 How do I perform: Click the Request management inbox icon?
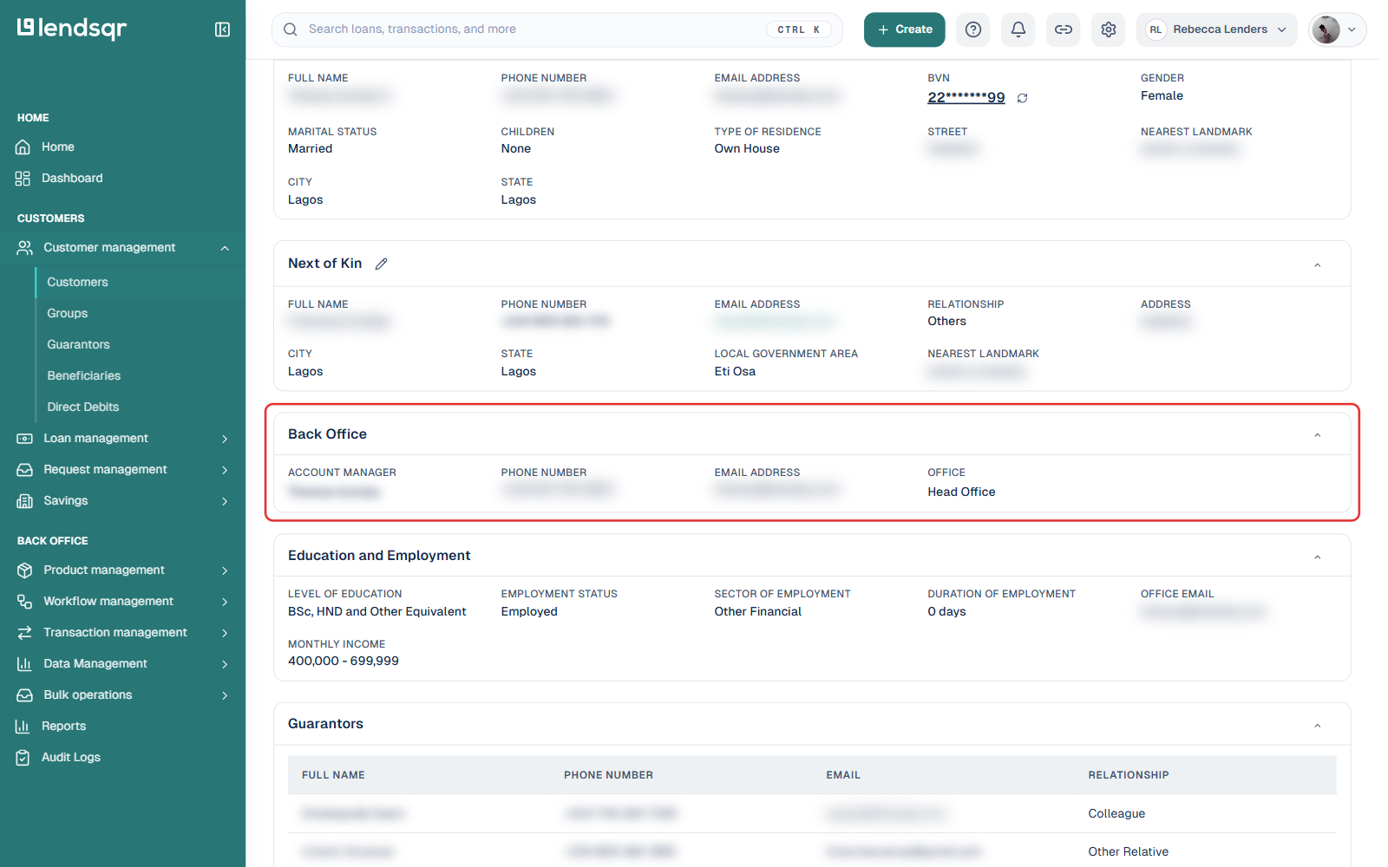(24, 470)
